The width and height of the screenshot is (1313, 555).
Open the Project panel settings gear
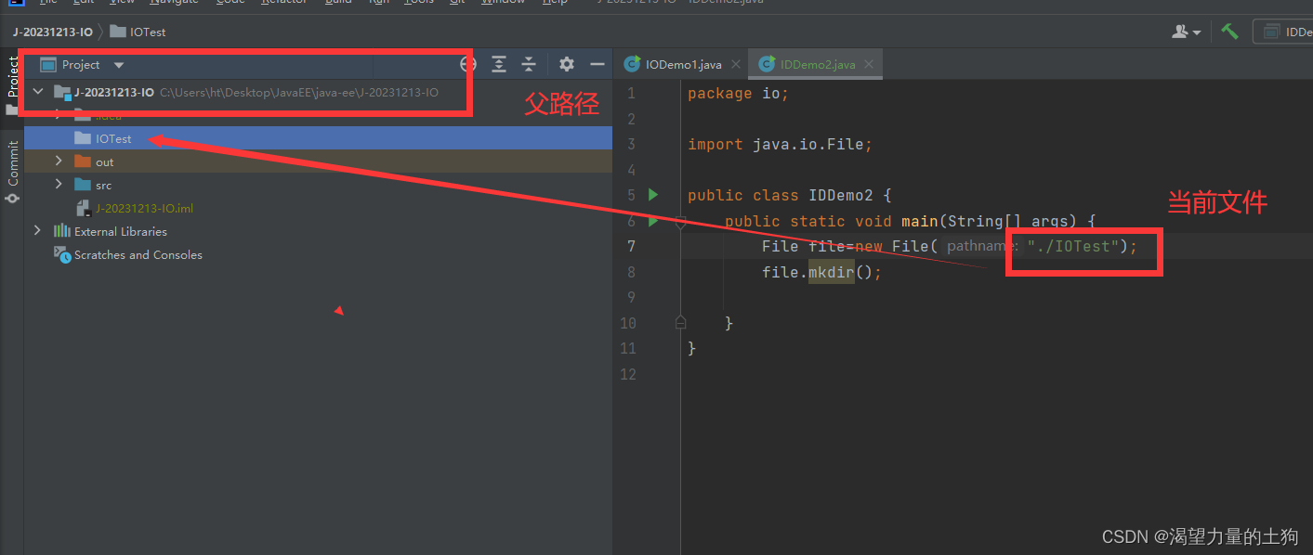pos(566,64)
